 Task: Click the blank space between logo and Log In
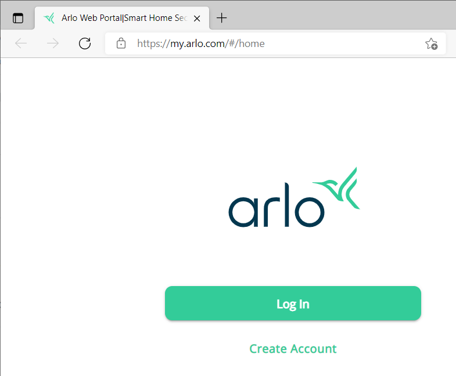pos(293,255)
